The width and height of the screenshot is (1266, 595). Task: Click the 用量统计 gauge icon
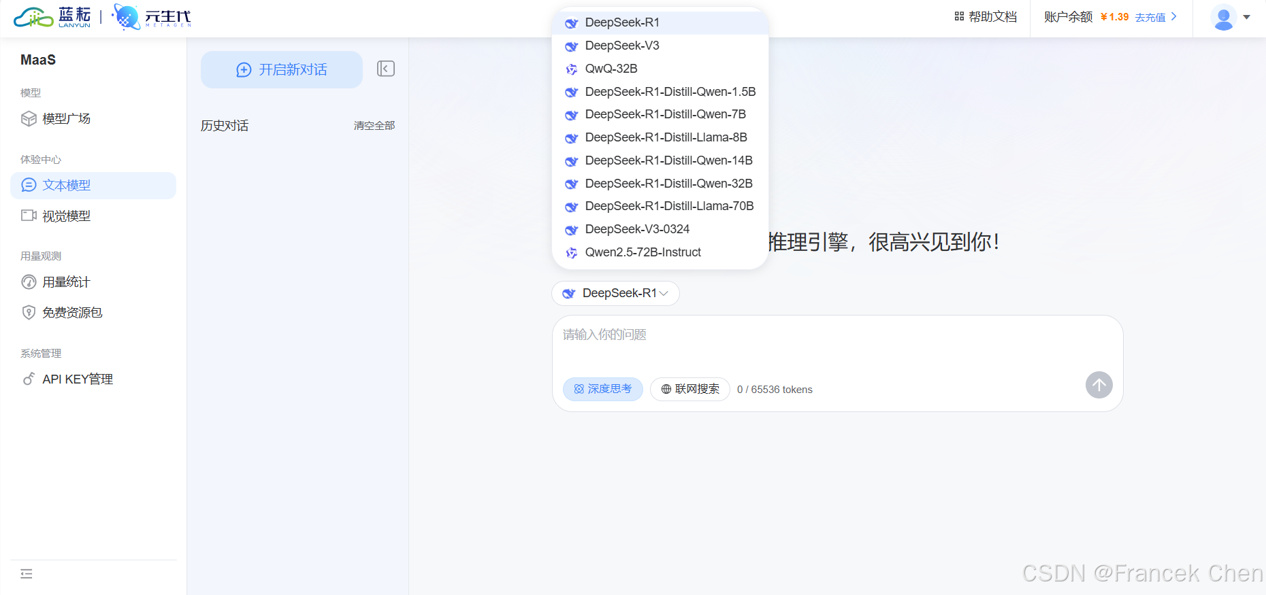pos(29,282)
